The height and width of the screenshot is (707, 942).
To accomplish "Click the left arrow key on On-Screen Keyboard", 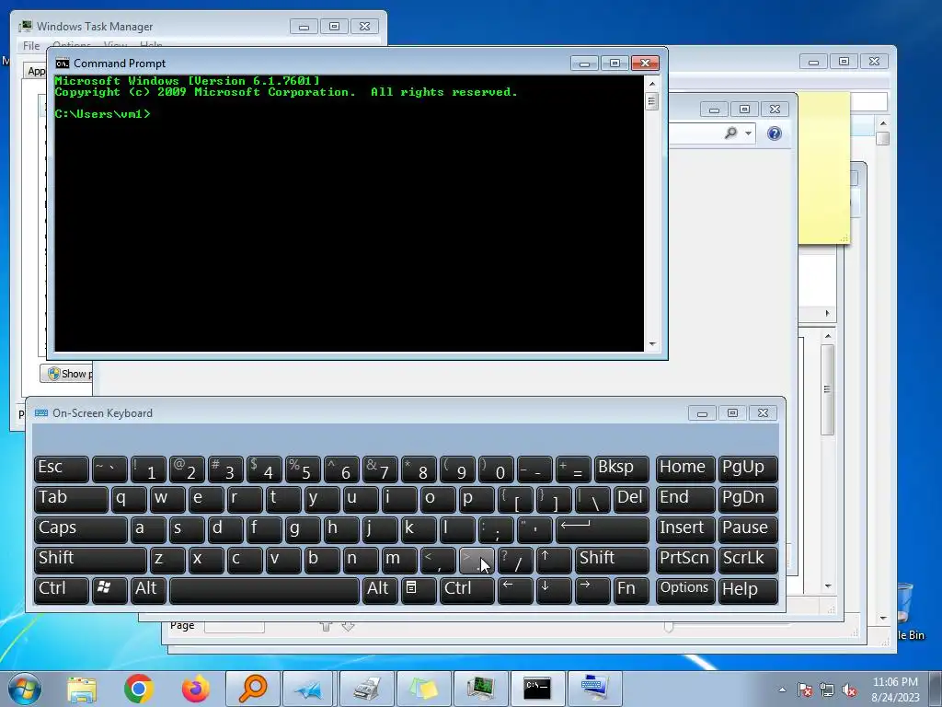I will (x=515, y=590).
